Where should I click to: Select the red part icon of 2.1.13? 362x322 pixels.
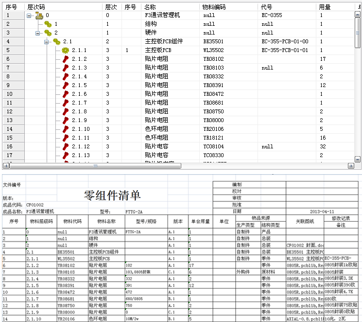point(65,155)
